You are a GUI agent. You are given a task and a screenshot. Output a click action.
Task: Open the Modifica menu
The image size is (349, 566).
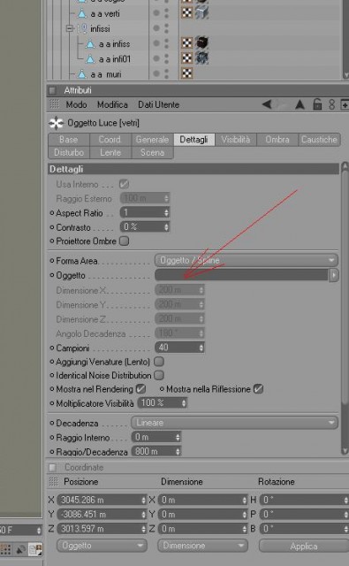pos(112,104)
